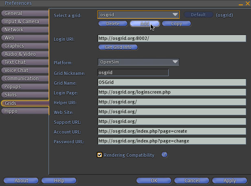The height and width of the screenshot is (186, 251).
Task: Click the Rendering Compatibility help question mark icon
Action: [x=164, y=155]
